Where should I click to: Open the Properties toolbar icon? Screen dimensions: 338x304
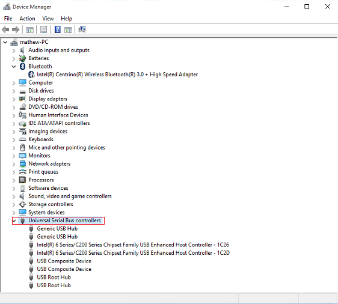click(x=43, y=29)
